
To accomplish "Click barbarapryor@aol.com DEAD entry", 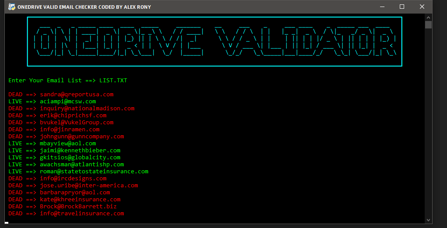I will [x=59, y=192].
